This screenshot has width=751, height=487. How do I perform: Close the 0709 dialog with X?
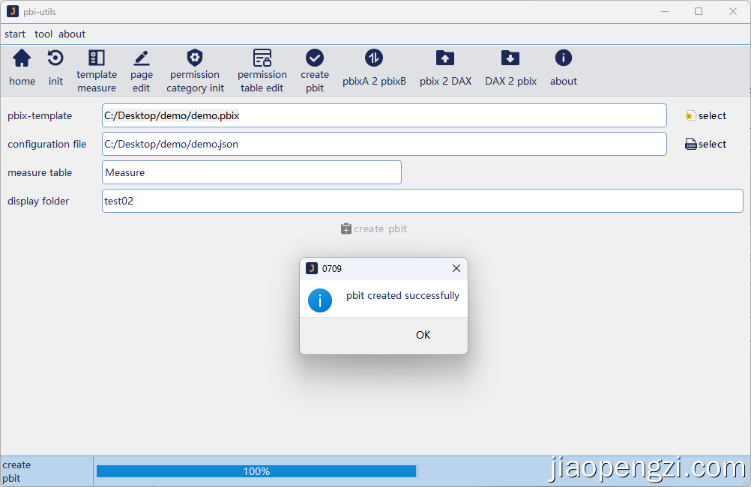click(456, 268)
